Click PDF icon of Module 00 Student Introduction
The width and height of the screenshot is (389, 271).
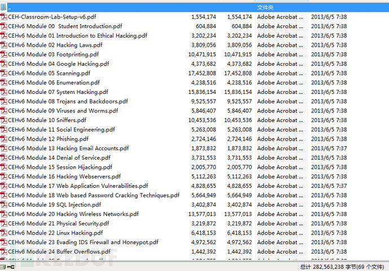click(x=3, y=26)
